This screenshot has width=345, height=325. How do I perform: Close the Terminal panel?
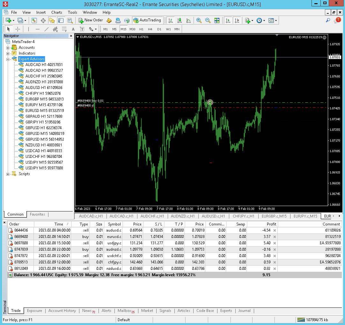pos(4,223)
